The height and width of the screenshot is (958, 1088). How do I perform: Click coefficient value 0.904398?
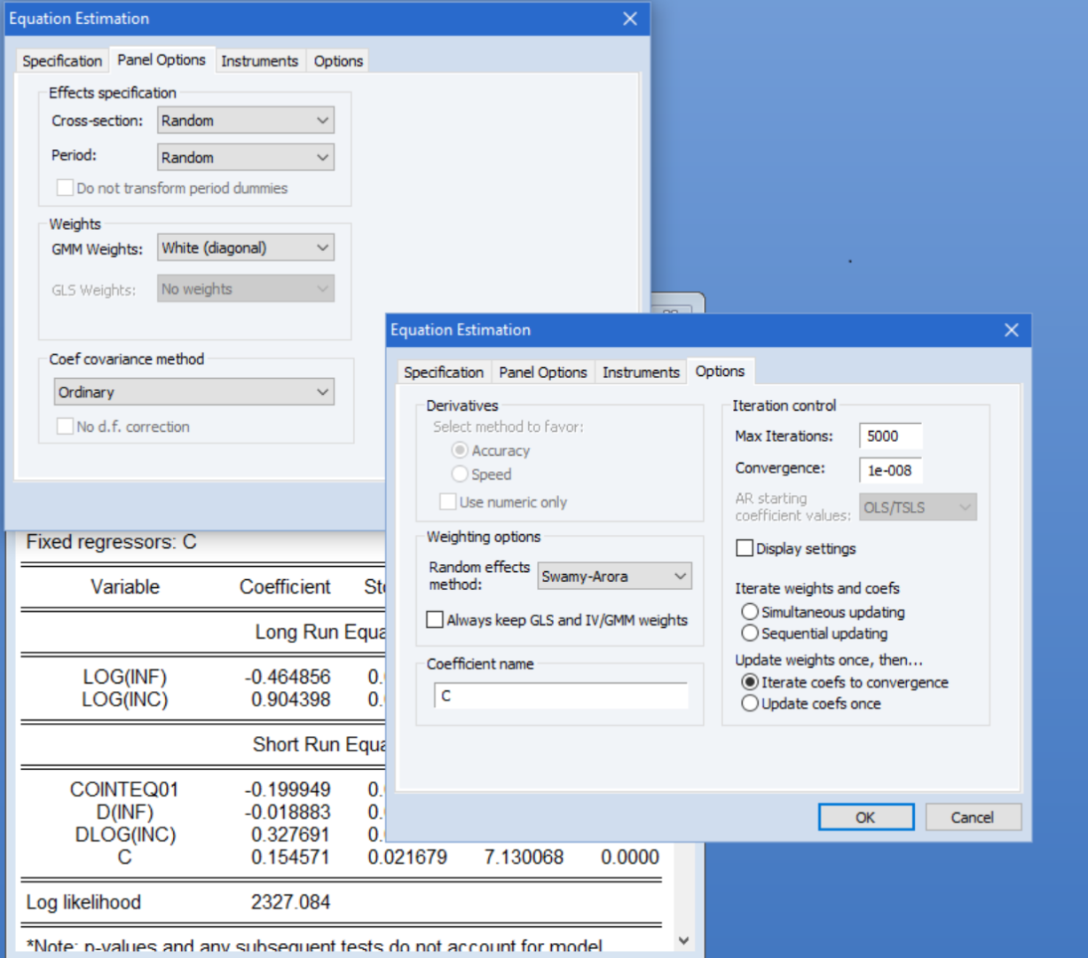[291, 699]
